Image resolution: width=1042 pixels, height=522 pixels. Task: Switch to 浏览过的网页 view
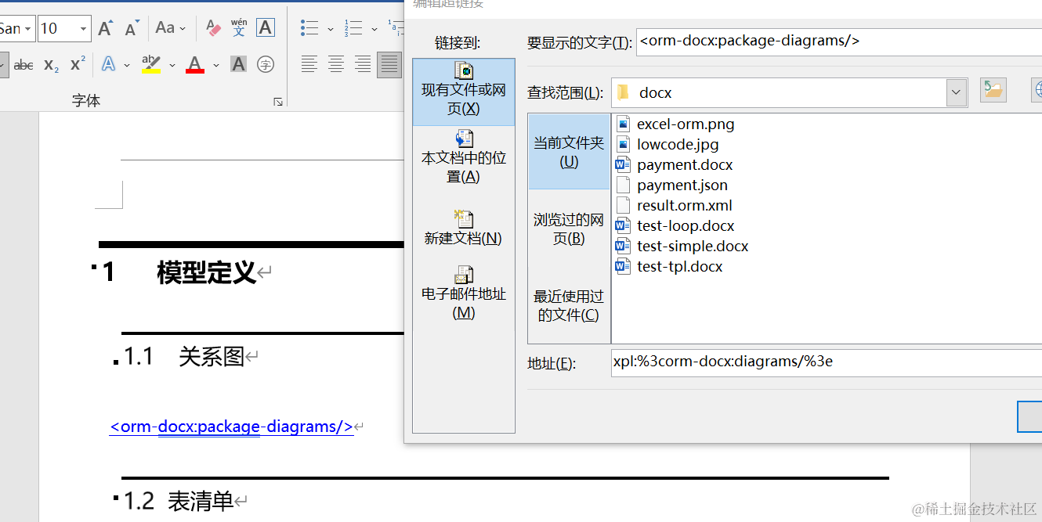point(569,229)
